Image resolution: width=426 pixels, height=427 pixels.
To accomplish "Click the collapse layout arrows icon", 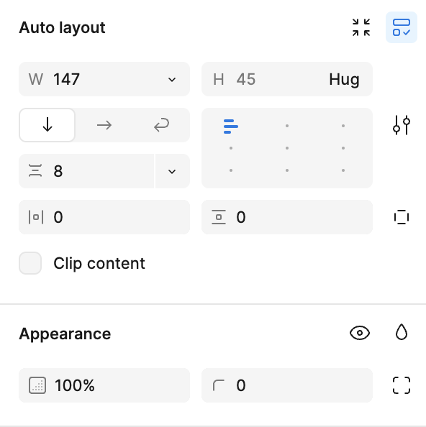I will (x=361, y=27).
